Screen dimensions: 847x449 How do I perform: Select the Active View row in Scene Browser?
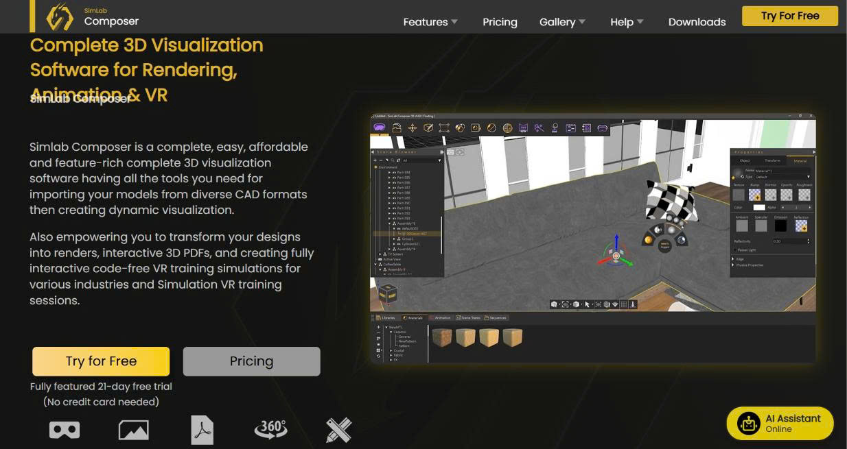(x=391, y=259)
